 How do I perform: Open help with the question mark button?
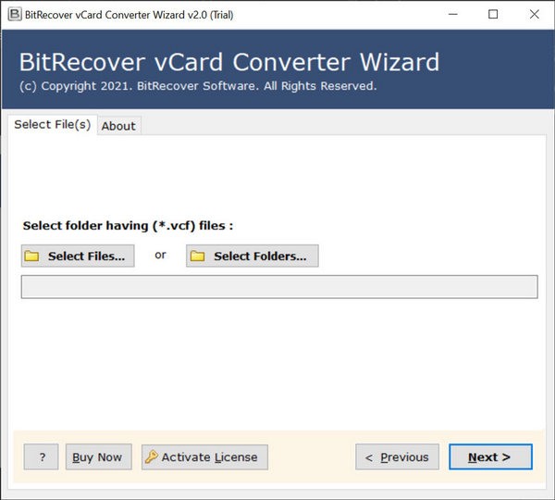click(41, 456)
